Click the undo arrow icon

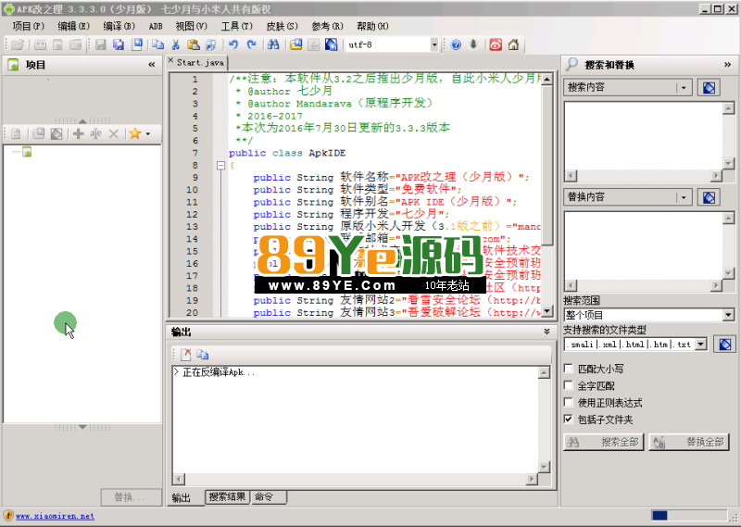click(x=233, y=44)
